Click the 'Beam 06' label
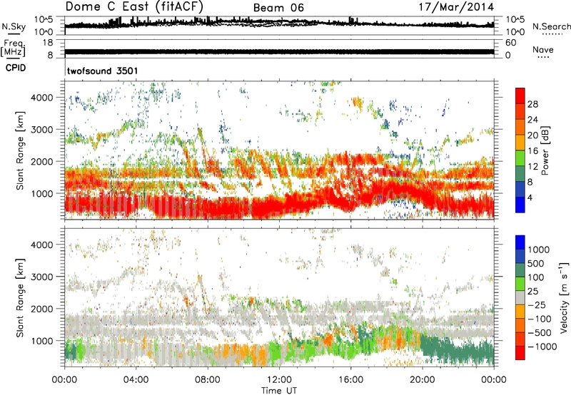 click(x=278, y=8)
